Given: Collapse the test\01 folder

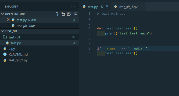Looking at the screenshot, I should coord(39,37).
